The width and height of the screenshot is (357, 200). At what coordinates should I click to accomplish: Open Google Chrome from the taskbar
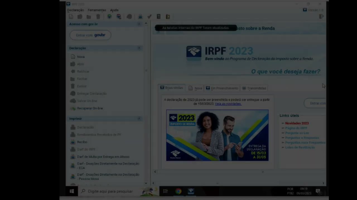click(x=178, y=191)
